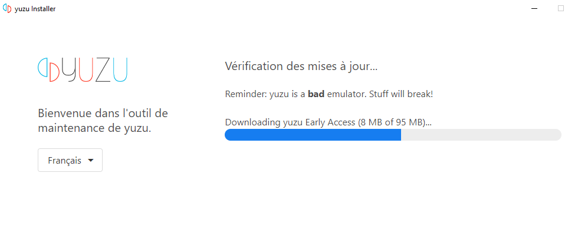
Task: Click the Reminder: yuzu is a text
Action: point(265,94)
